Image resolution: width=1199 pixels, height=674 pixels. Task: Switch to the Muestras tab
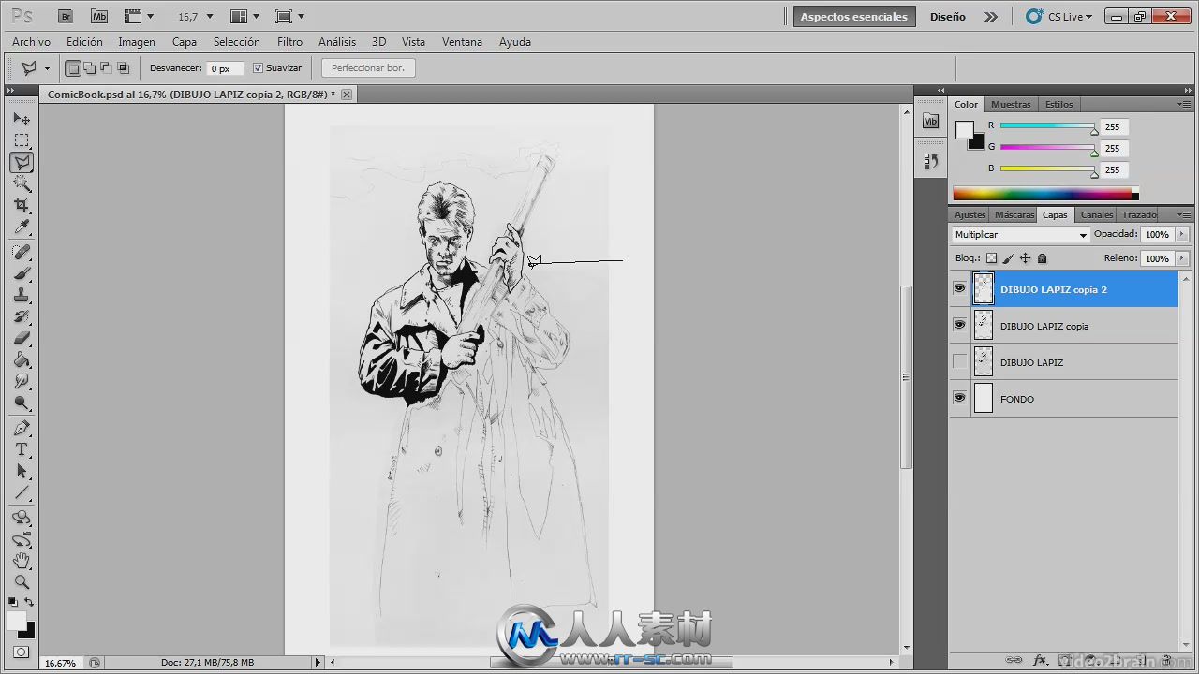point(1011,104)
